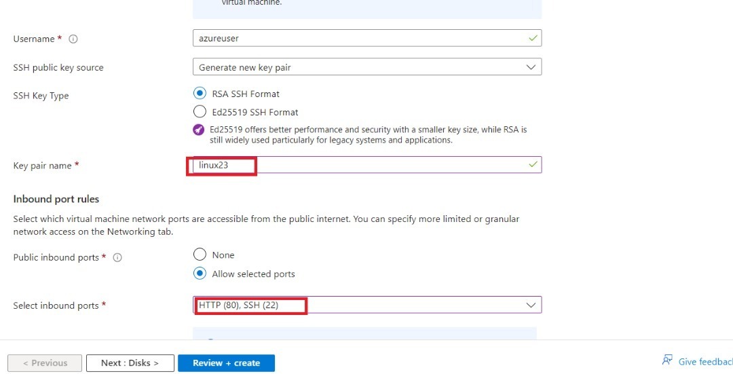Screen dimensions: 733x374
Task: Open the SSH public key source dropdown
Action: (366, 67)
